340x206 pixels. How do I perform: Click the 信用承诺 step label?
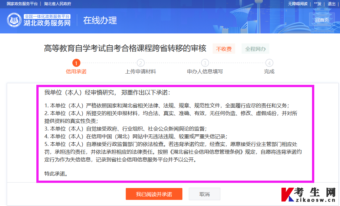[x=76, y=71]
